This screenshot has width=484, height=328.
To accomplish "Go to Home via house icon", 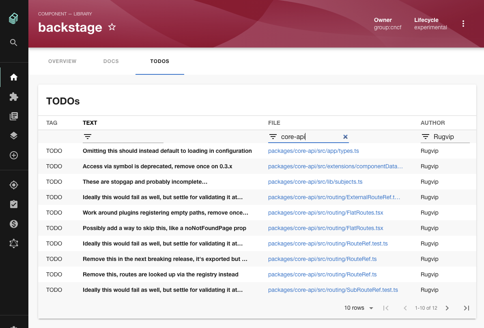I will (x=13, y=77).
